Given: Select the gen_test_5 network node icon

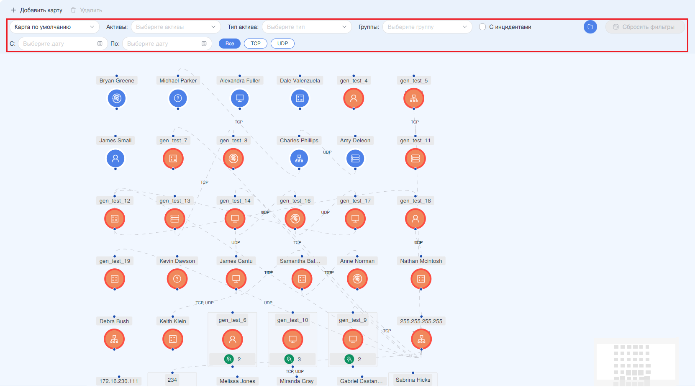Looking at the screenshot, I should point(414,98).
